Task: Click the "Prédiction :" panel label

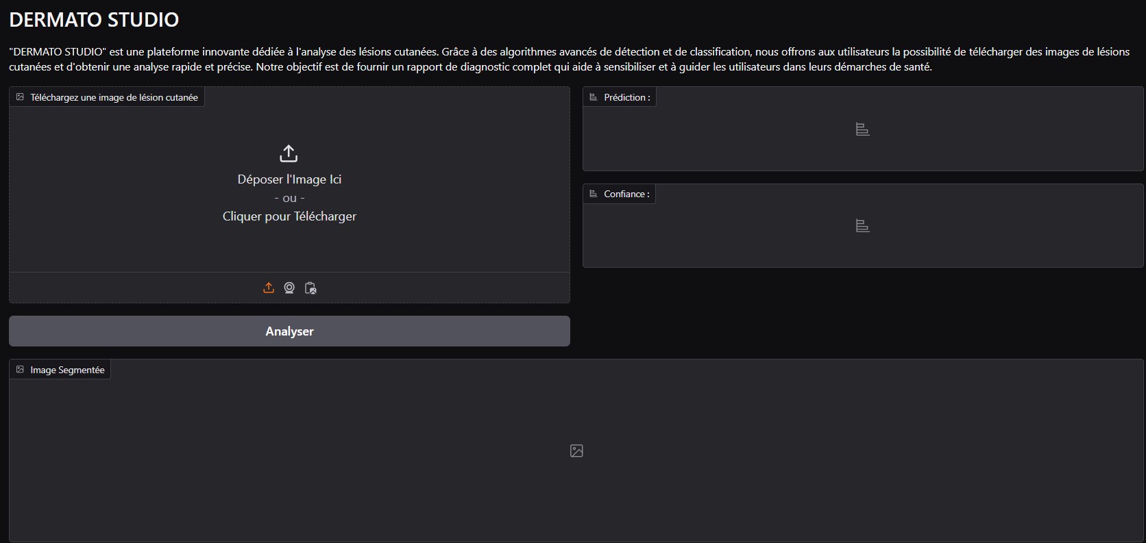Action: point(626,97)
